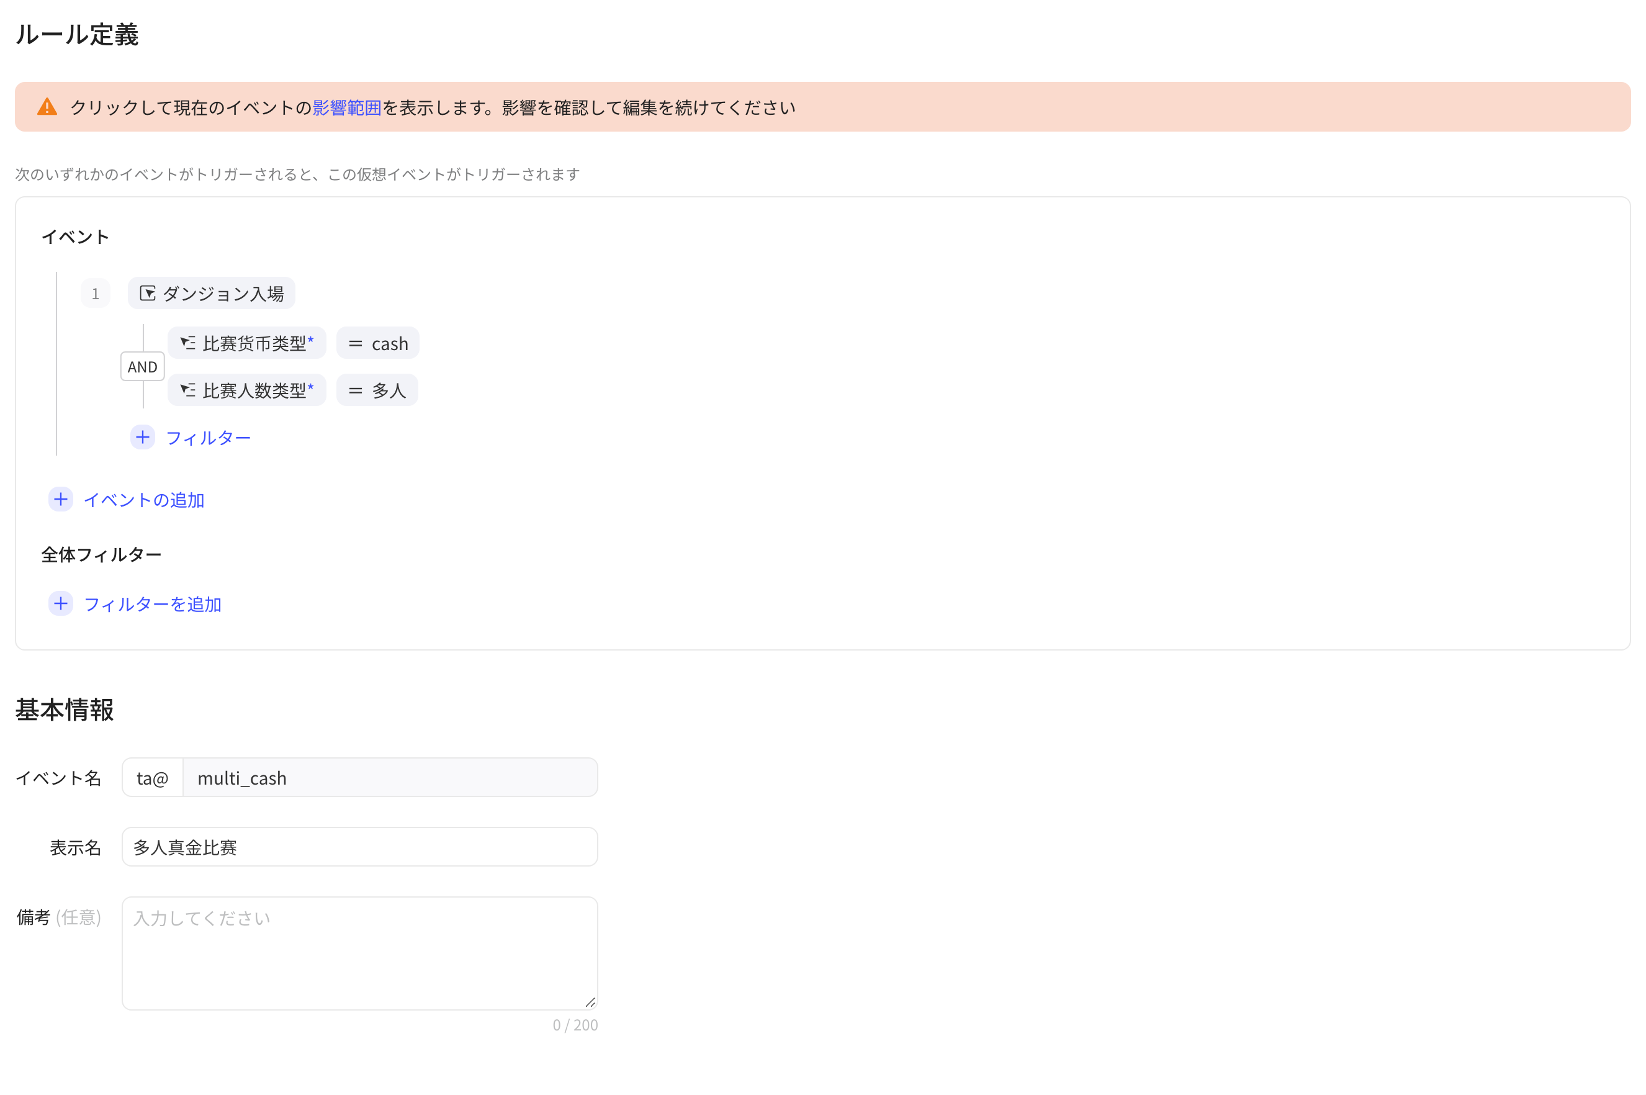This screenshot has width=1646, height=1095.
Task: Toggle the AND logic operator
Action: (x=142, y=367)
